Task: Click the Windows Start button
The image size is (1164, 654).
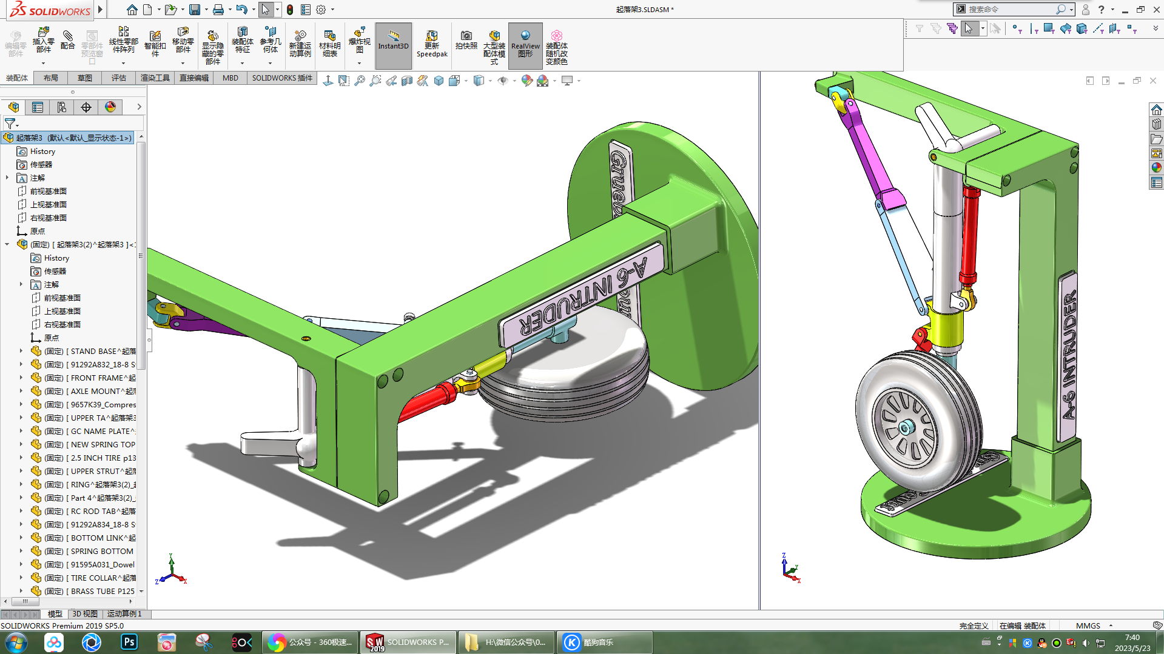Action: 16,642
